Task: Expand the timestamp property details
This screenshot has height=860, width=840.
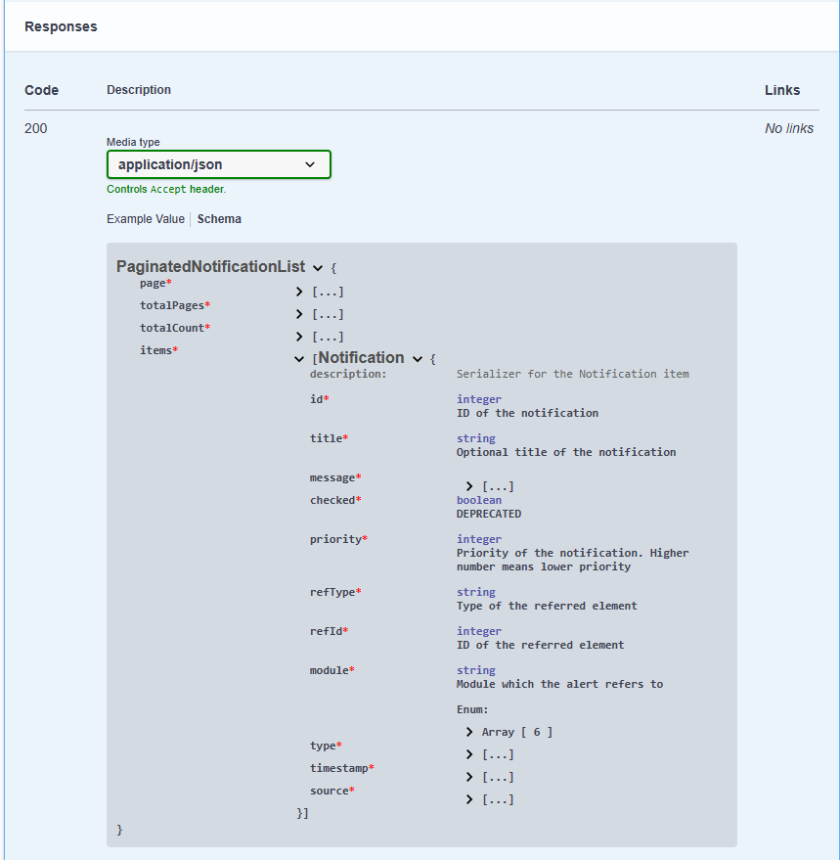Action: [x=468, y=777]
